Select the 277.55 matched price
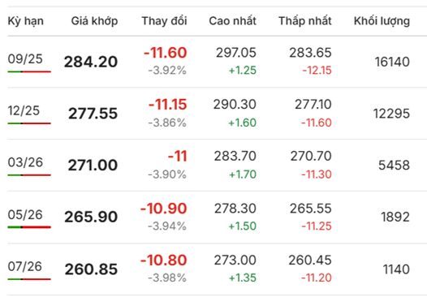Screen dimensions: 427x297 [x=93, y=114]
